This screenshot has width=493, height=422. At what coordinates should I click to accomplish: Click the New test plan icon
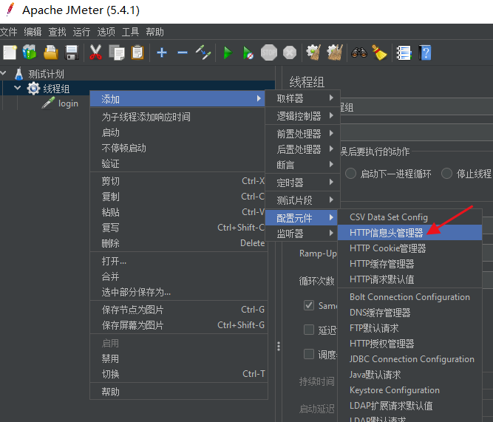(x=10, y=52)
